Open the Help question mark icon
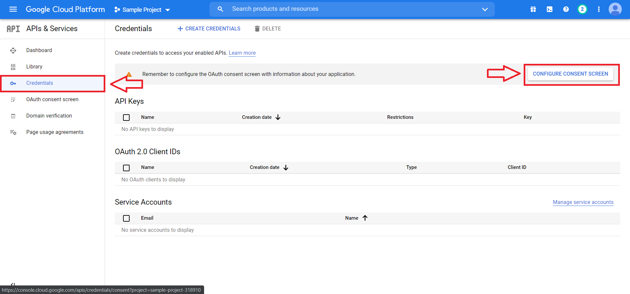630x294 pixels. [566, 9]
